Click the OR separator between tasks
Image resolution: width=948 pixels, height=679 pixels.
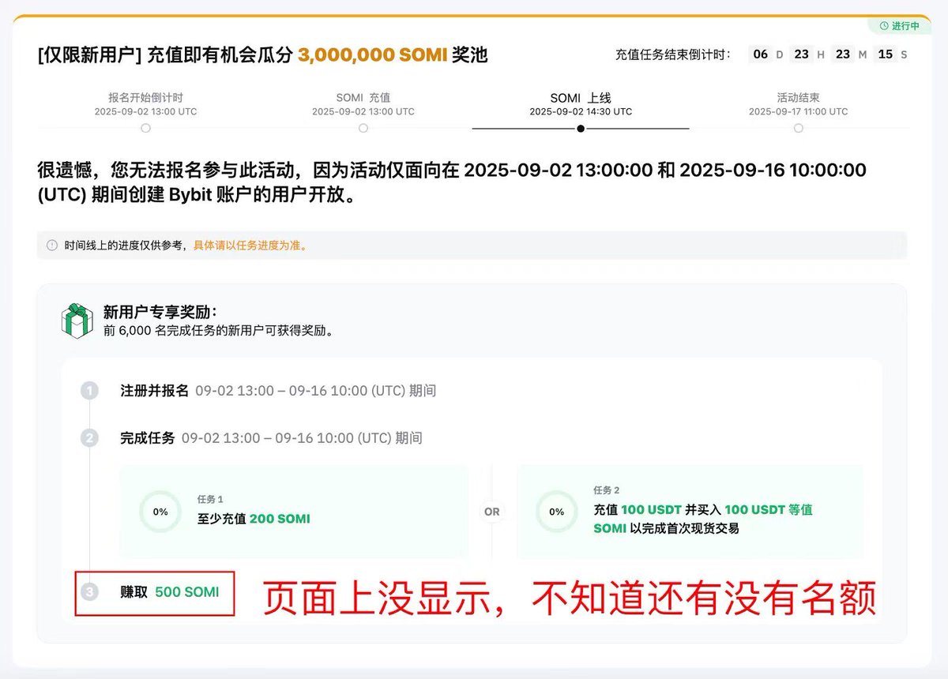pos(492,512)
